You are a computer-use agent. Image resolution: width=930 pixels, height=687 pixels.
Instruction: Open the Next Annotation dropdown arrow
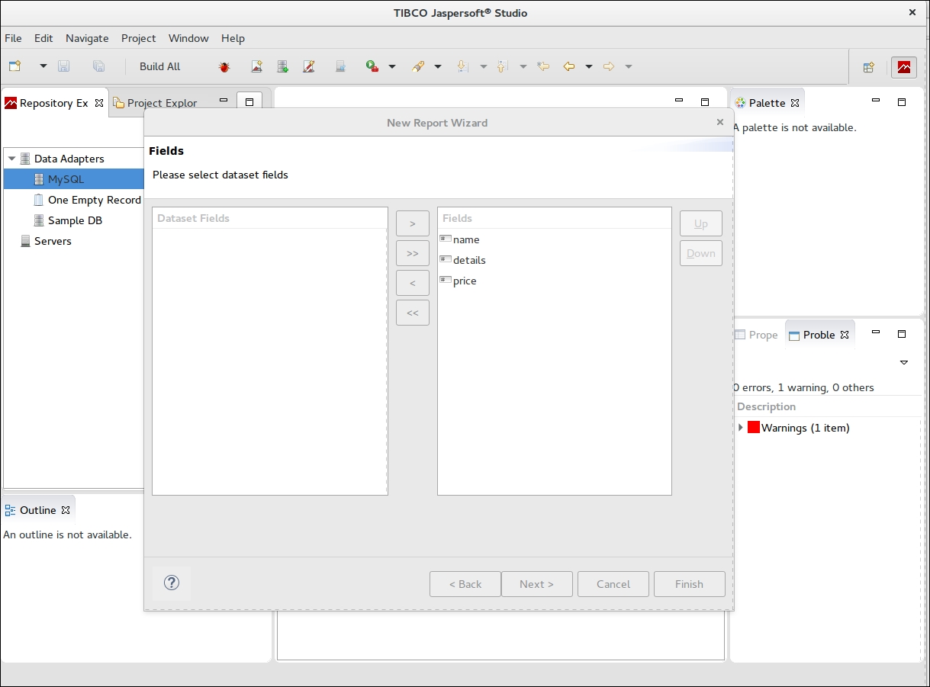pos(484,66)
